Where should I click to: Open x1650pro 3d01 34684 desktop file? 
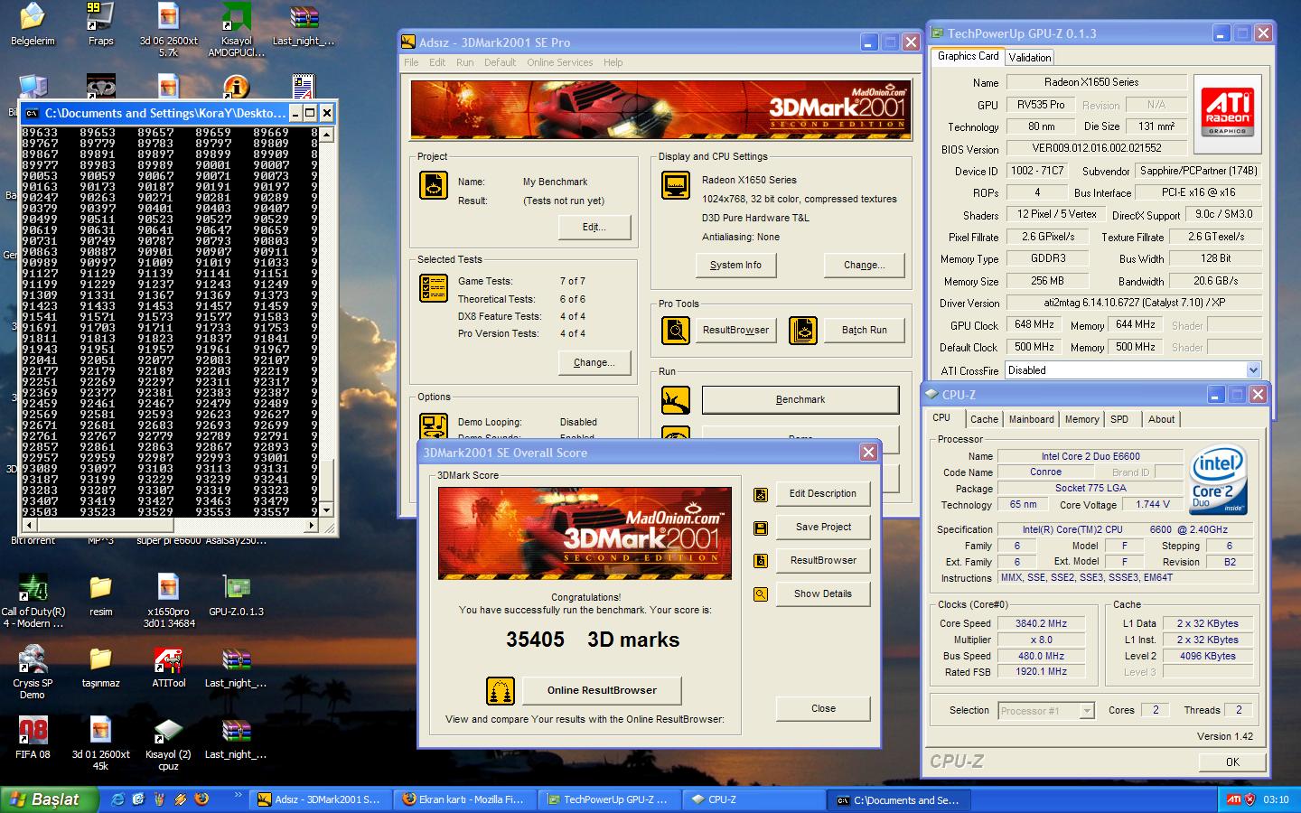click(x=168, y=602)
